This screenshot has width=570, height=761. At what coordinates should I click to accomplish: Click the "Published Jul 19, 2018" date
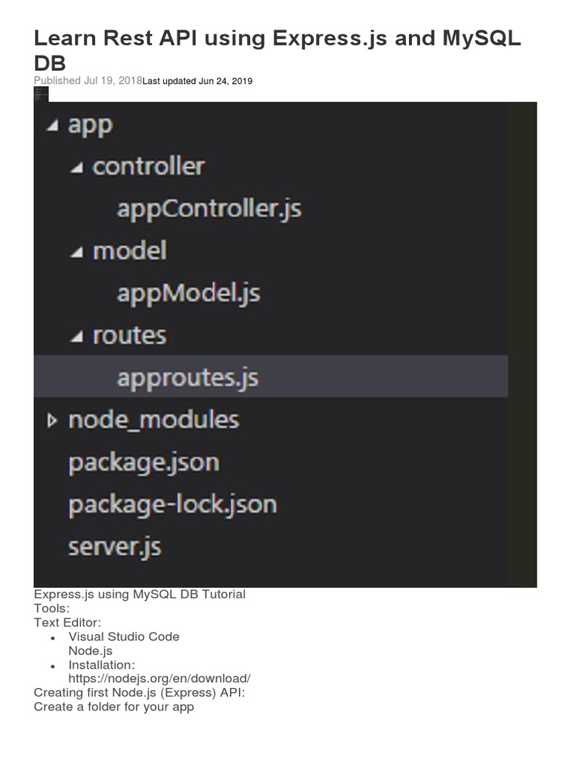pyautogui.click(x=88, y=81)
